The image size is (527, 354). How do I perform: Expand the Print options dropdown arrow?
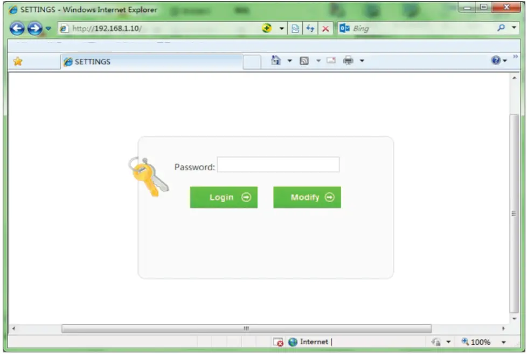(362, 61)
